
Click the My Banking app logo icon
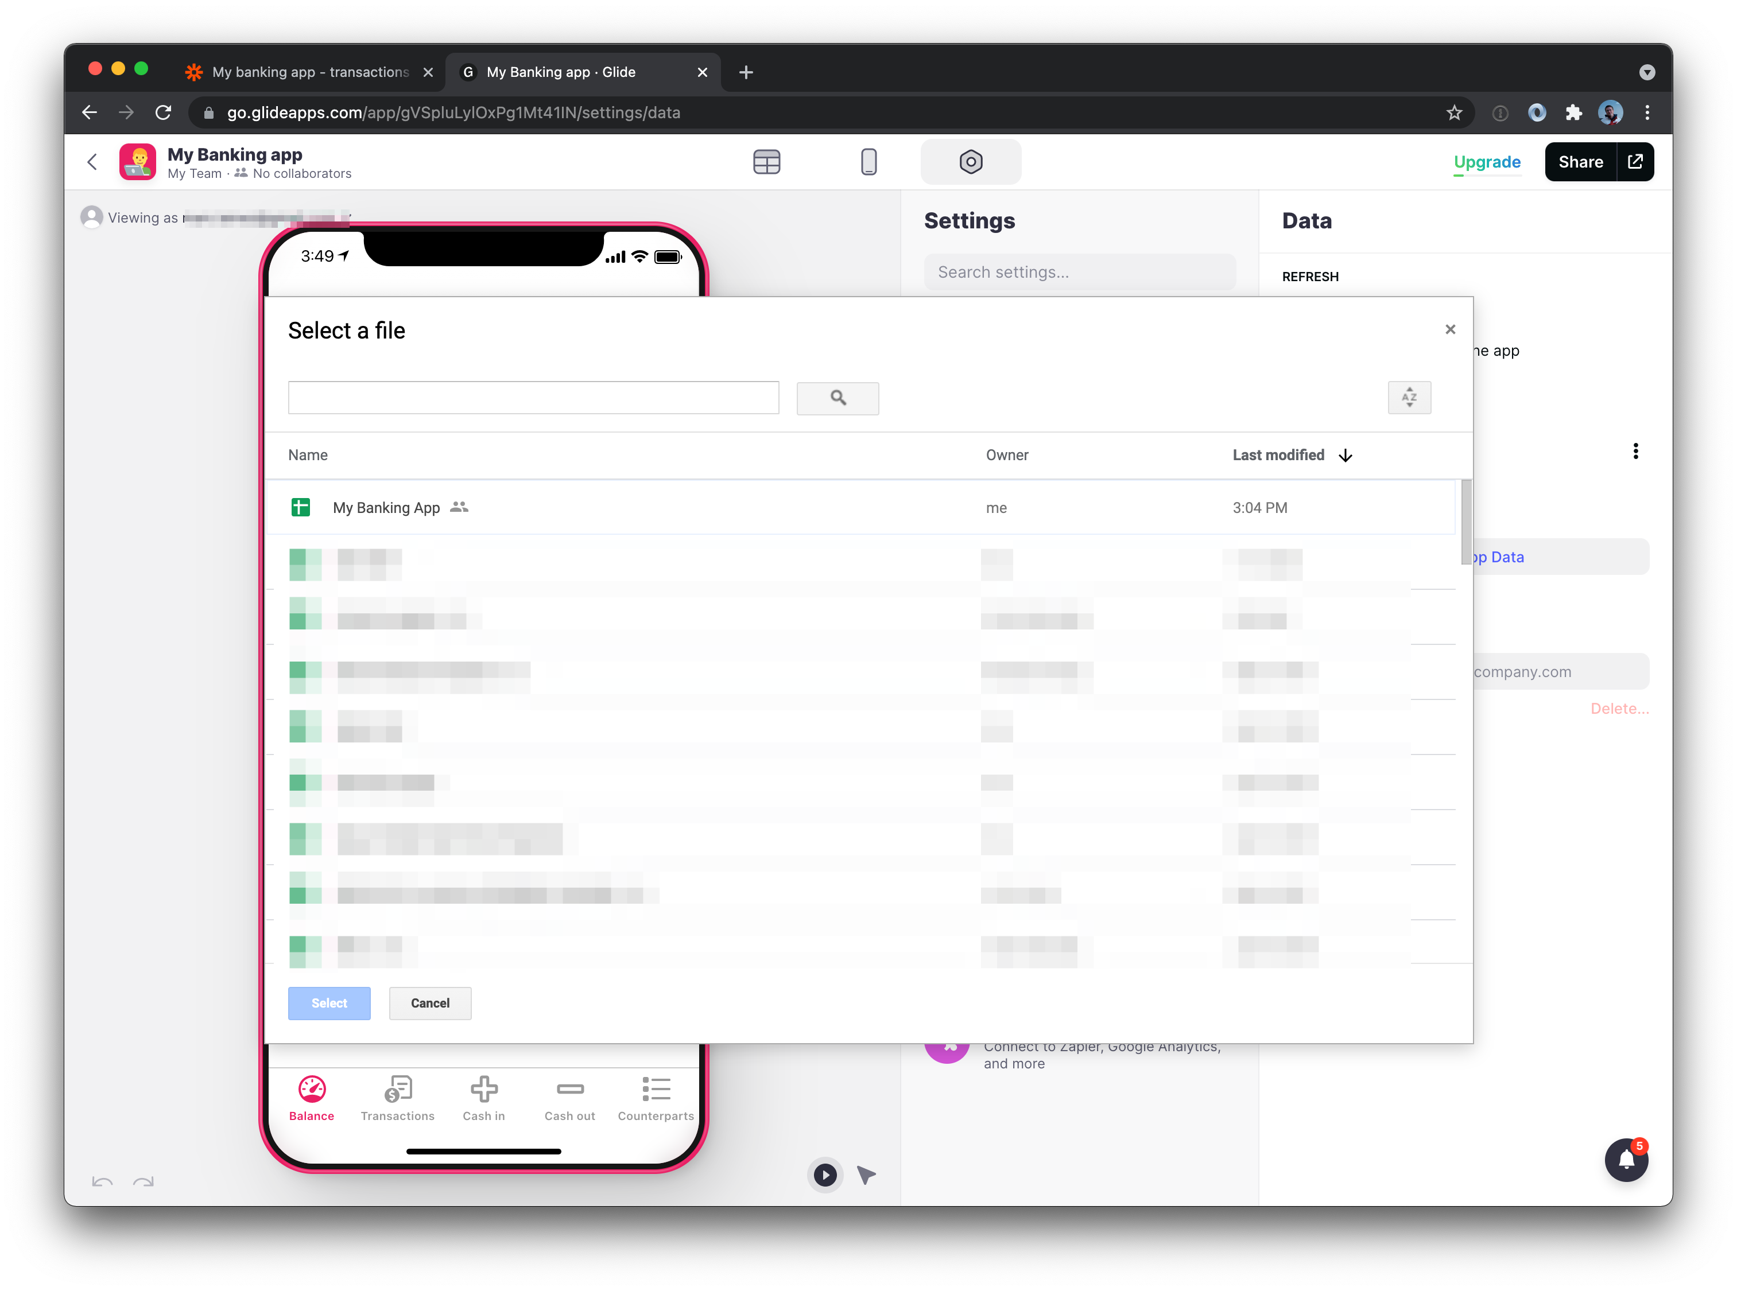pos(138,162)
